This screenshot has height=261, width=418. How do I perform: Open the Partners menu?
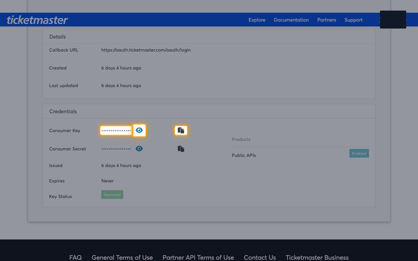327,20
